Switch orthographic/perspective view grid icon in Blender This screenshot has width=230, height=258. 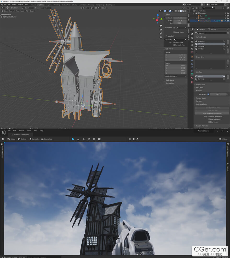point(161,37)
